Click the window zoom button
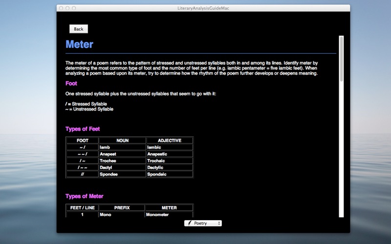The height and width of the screenshot is (244, 391). (74, 8)
